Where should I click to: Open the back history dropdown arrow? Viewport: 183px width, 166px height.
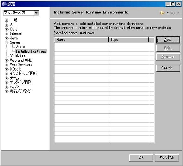click(x=168, y=13)
